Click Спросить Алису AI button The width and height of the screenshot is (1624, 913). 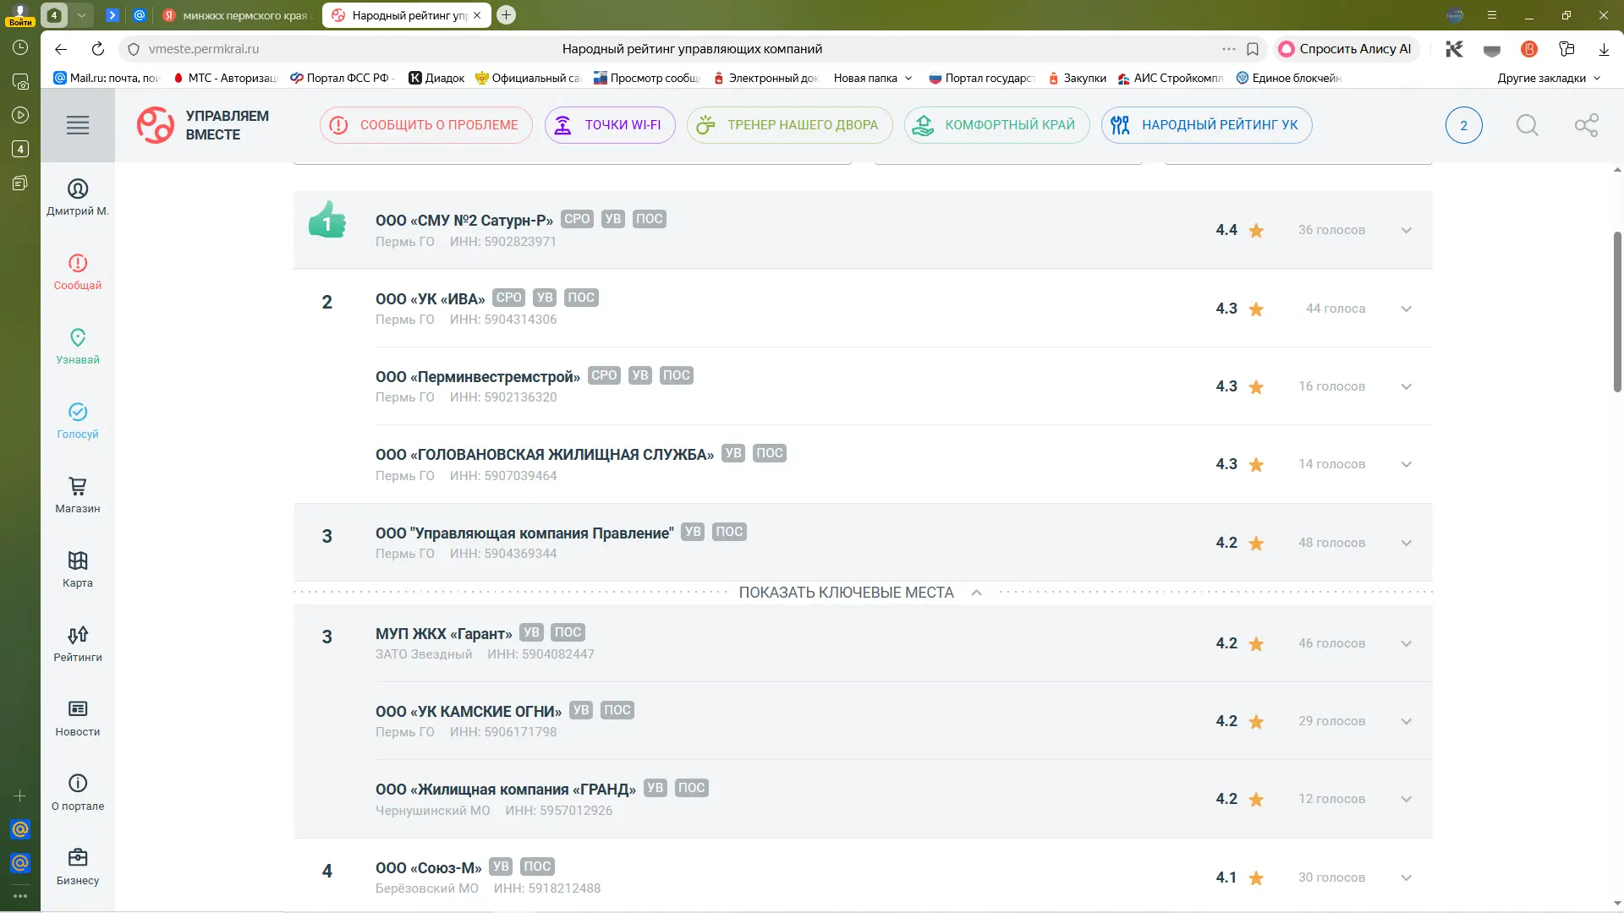click(x=1345, y=49)
